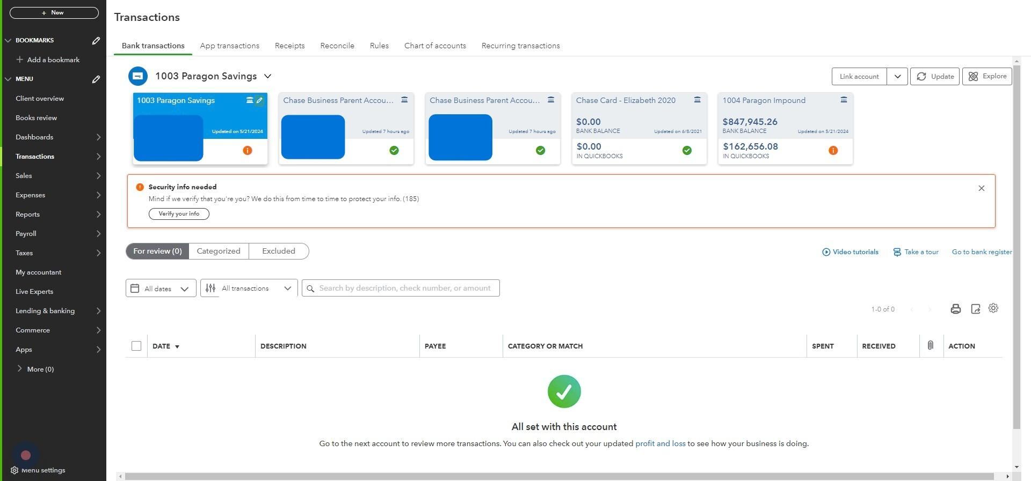Focus the transaction search field

click(401, 288)
